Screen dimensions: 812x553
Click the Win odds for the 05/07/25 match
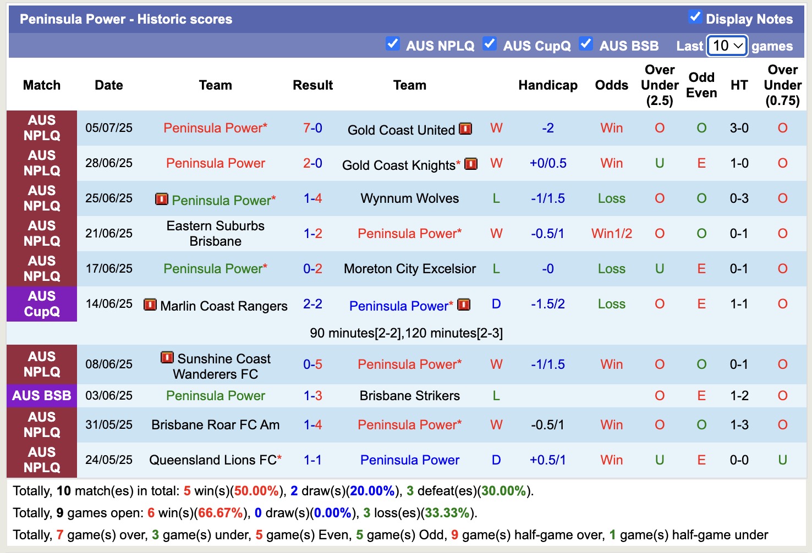611,128
